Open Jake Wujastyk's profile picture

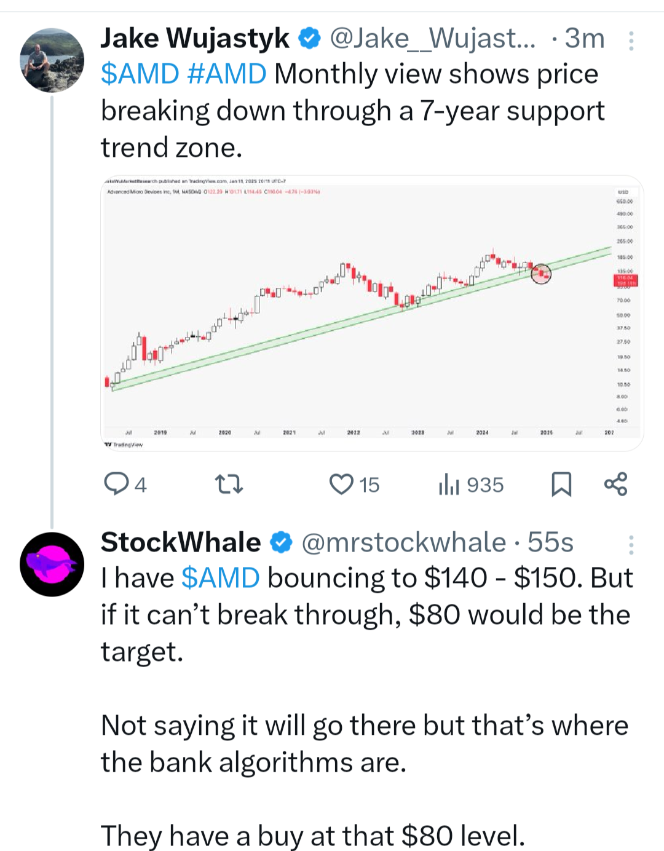(52, 60)
